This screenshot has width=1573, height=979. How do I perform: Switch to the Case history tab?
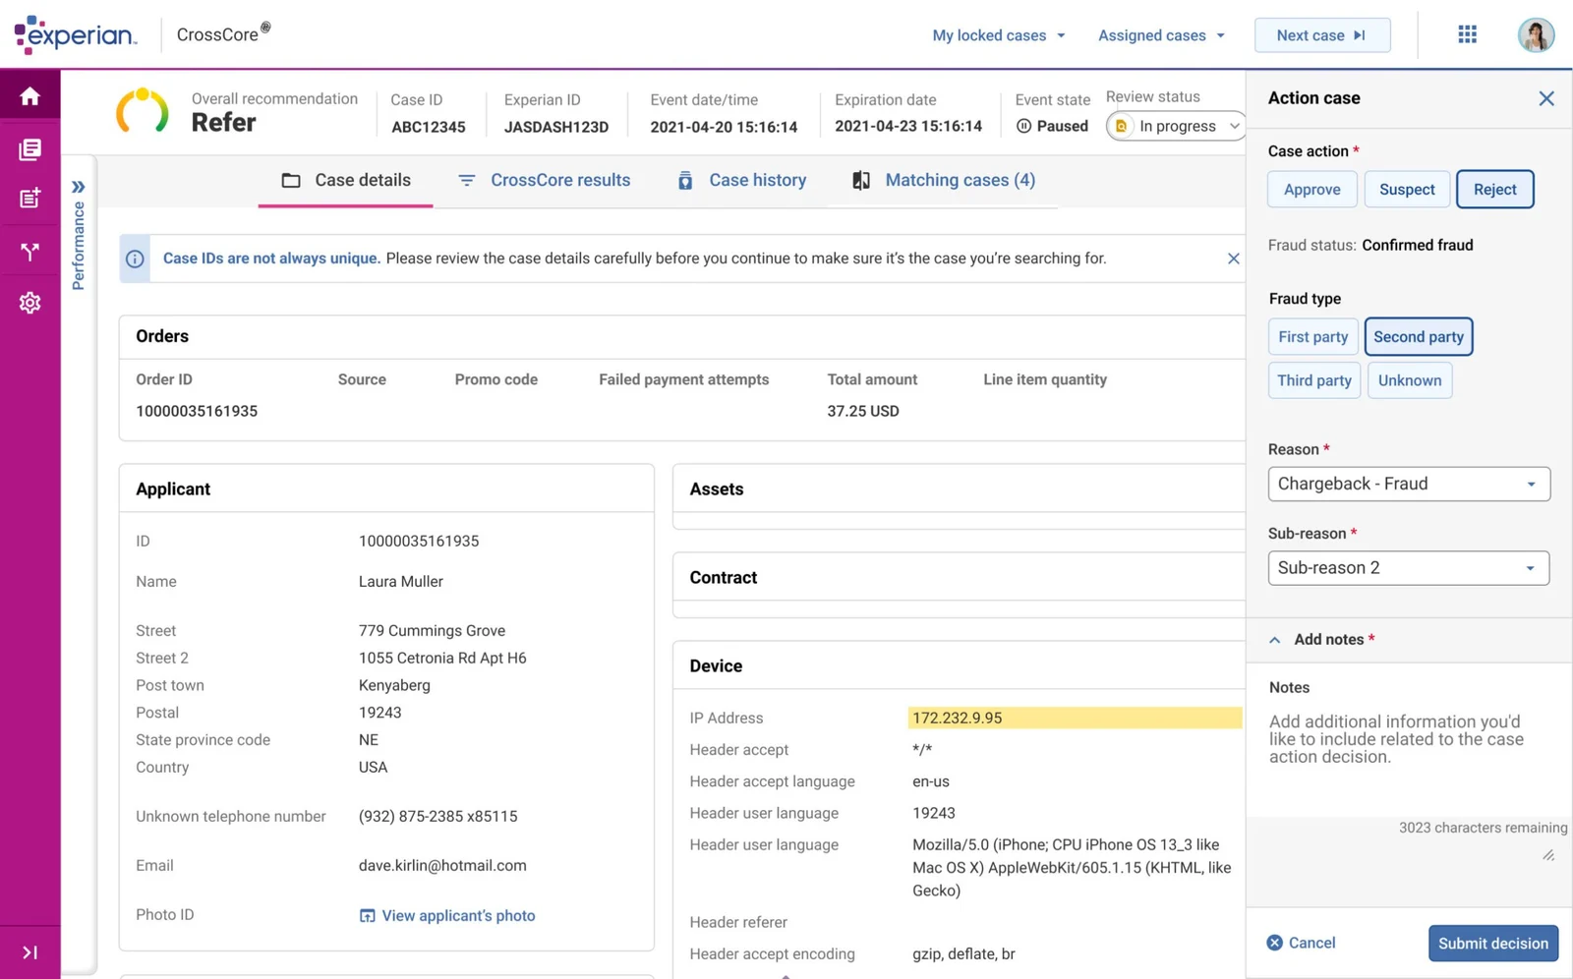click(742, 180)
